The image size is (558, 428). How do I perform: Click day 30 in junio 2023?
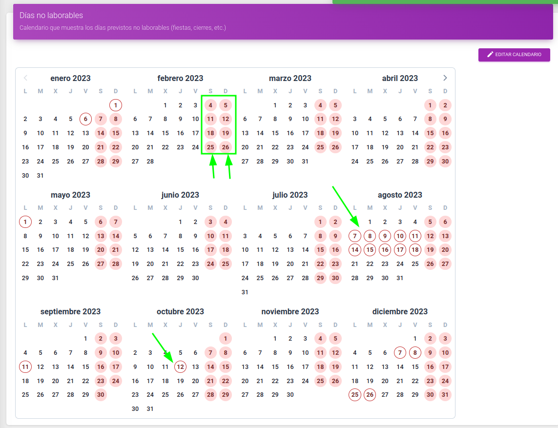[x=195, y=278]
